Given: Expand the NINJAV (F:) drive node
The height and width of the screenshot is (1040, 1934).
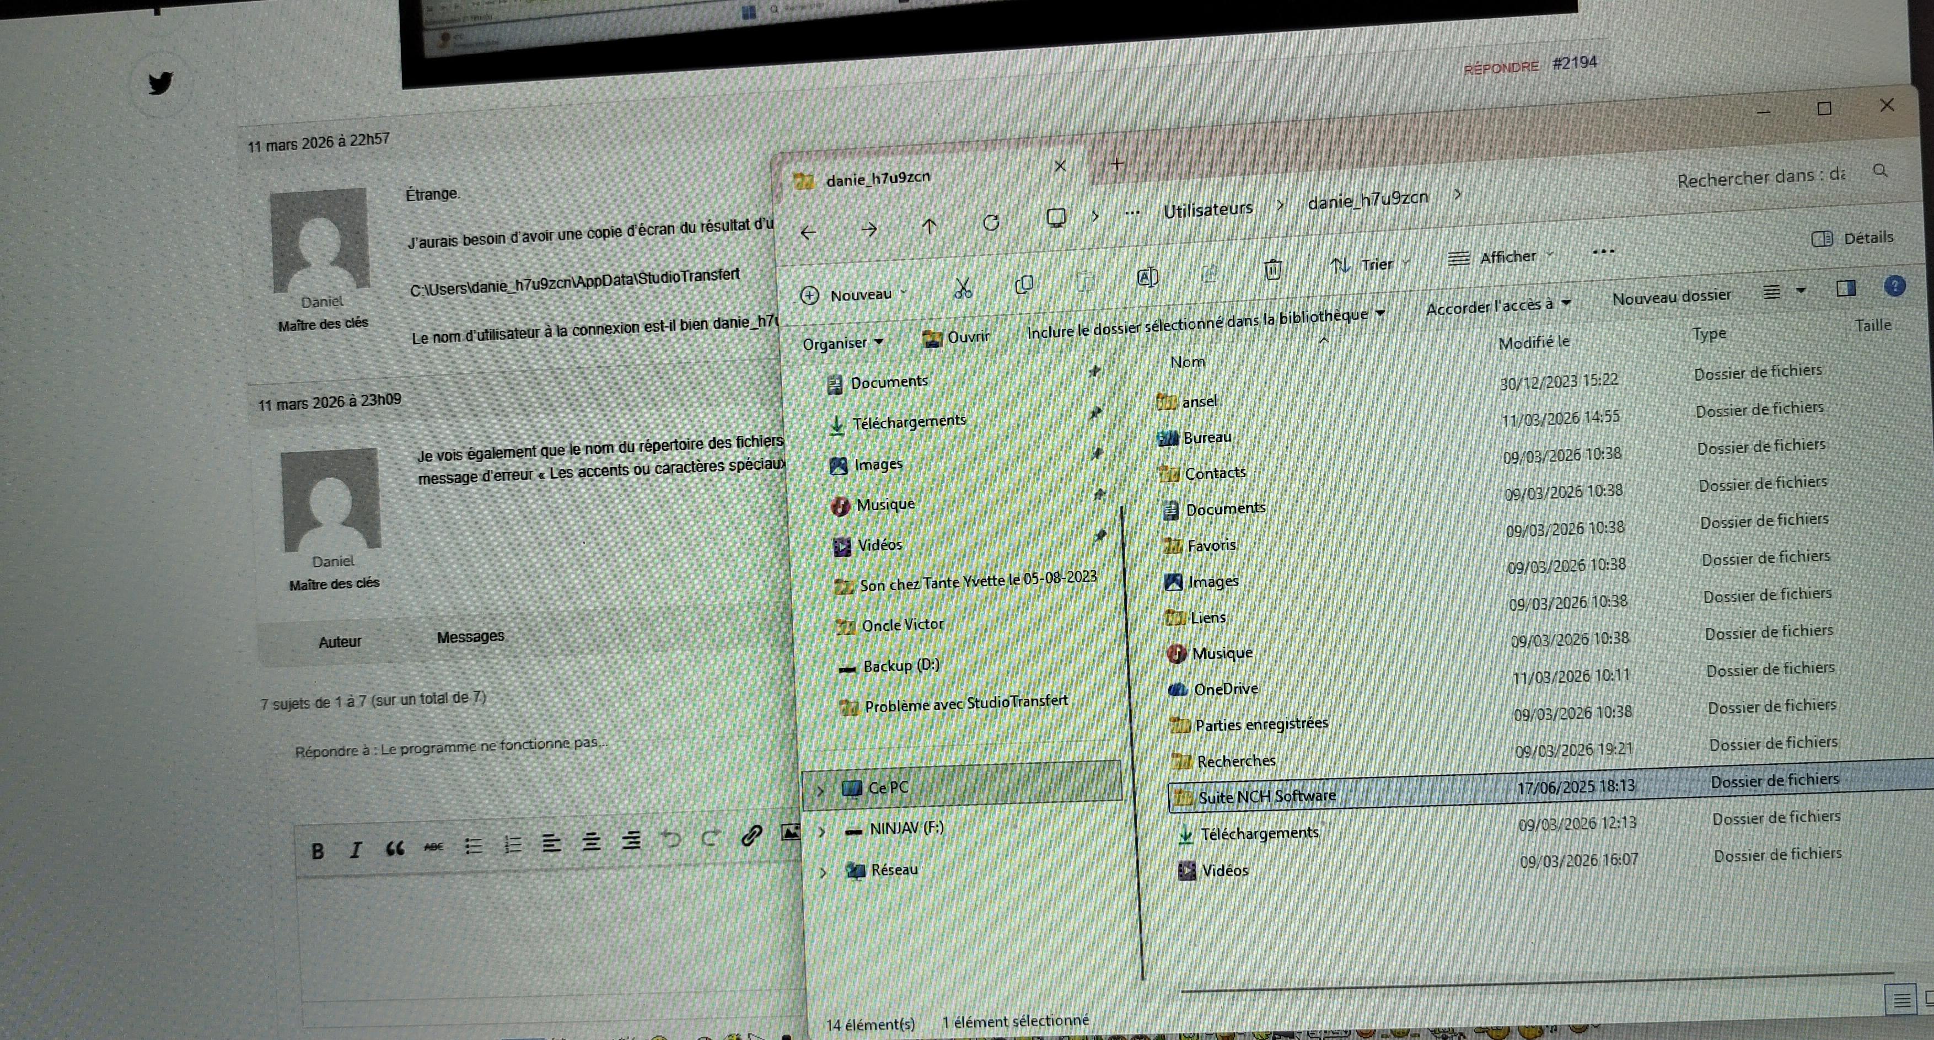Looking at the screenshot, I should [821, 831].
